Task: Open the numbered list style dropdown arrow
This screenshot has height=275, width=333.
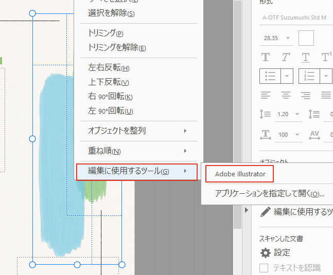Action: click(x=326, y=76)
